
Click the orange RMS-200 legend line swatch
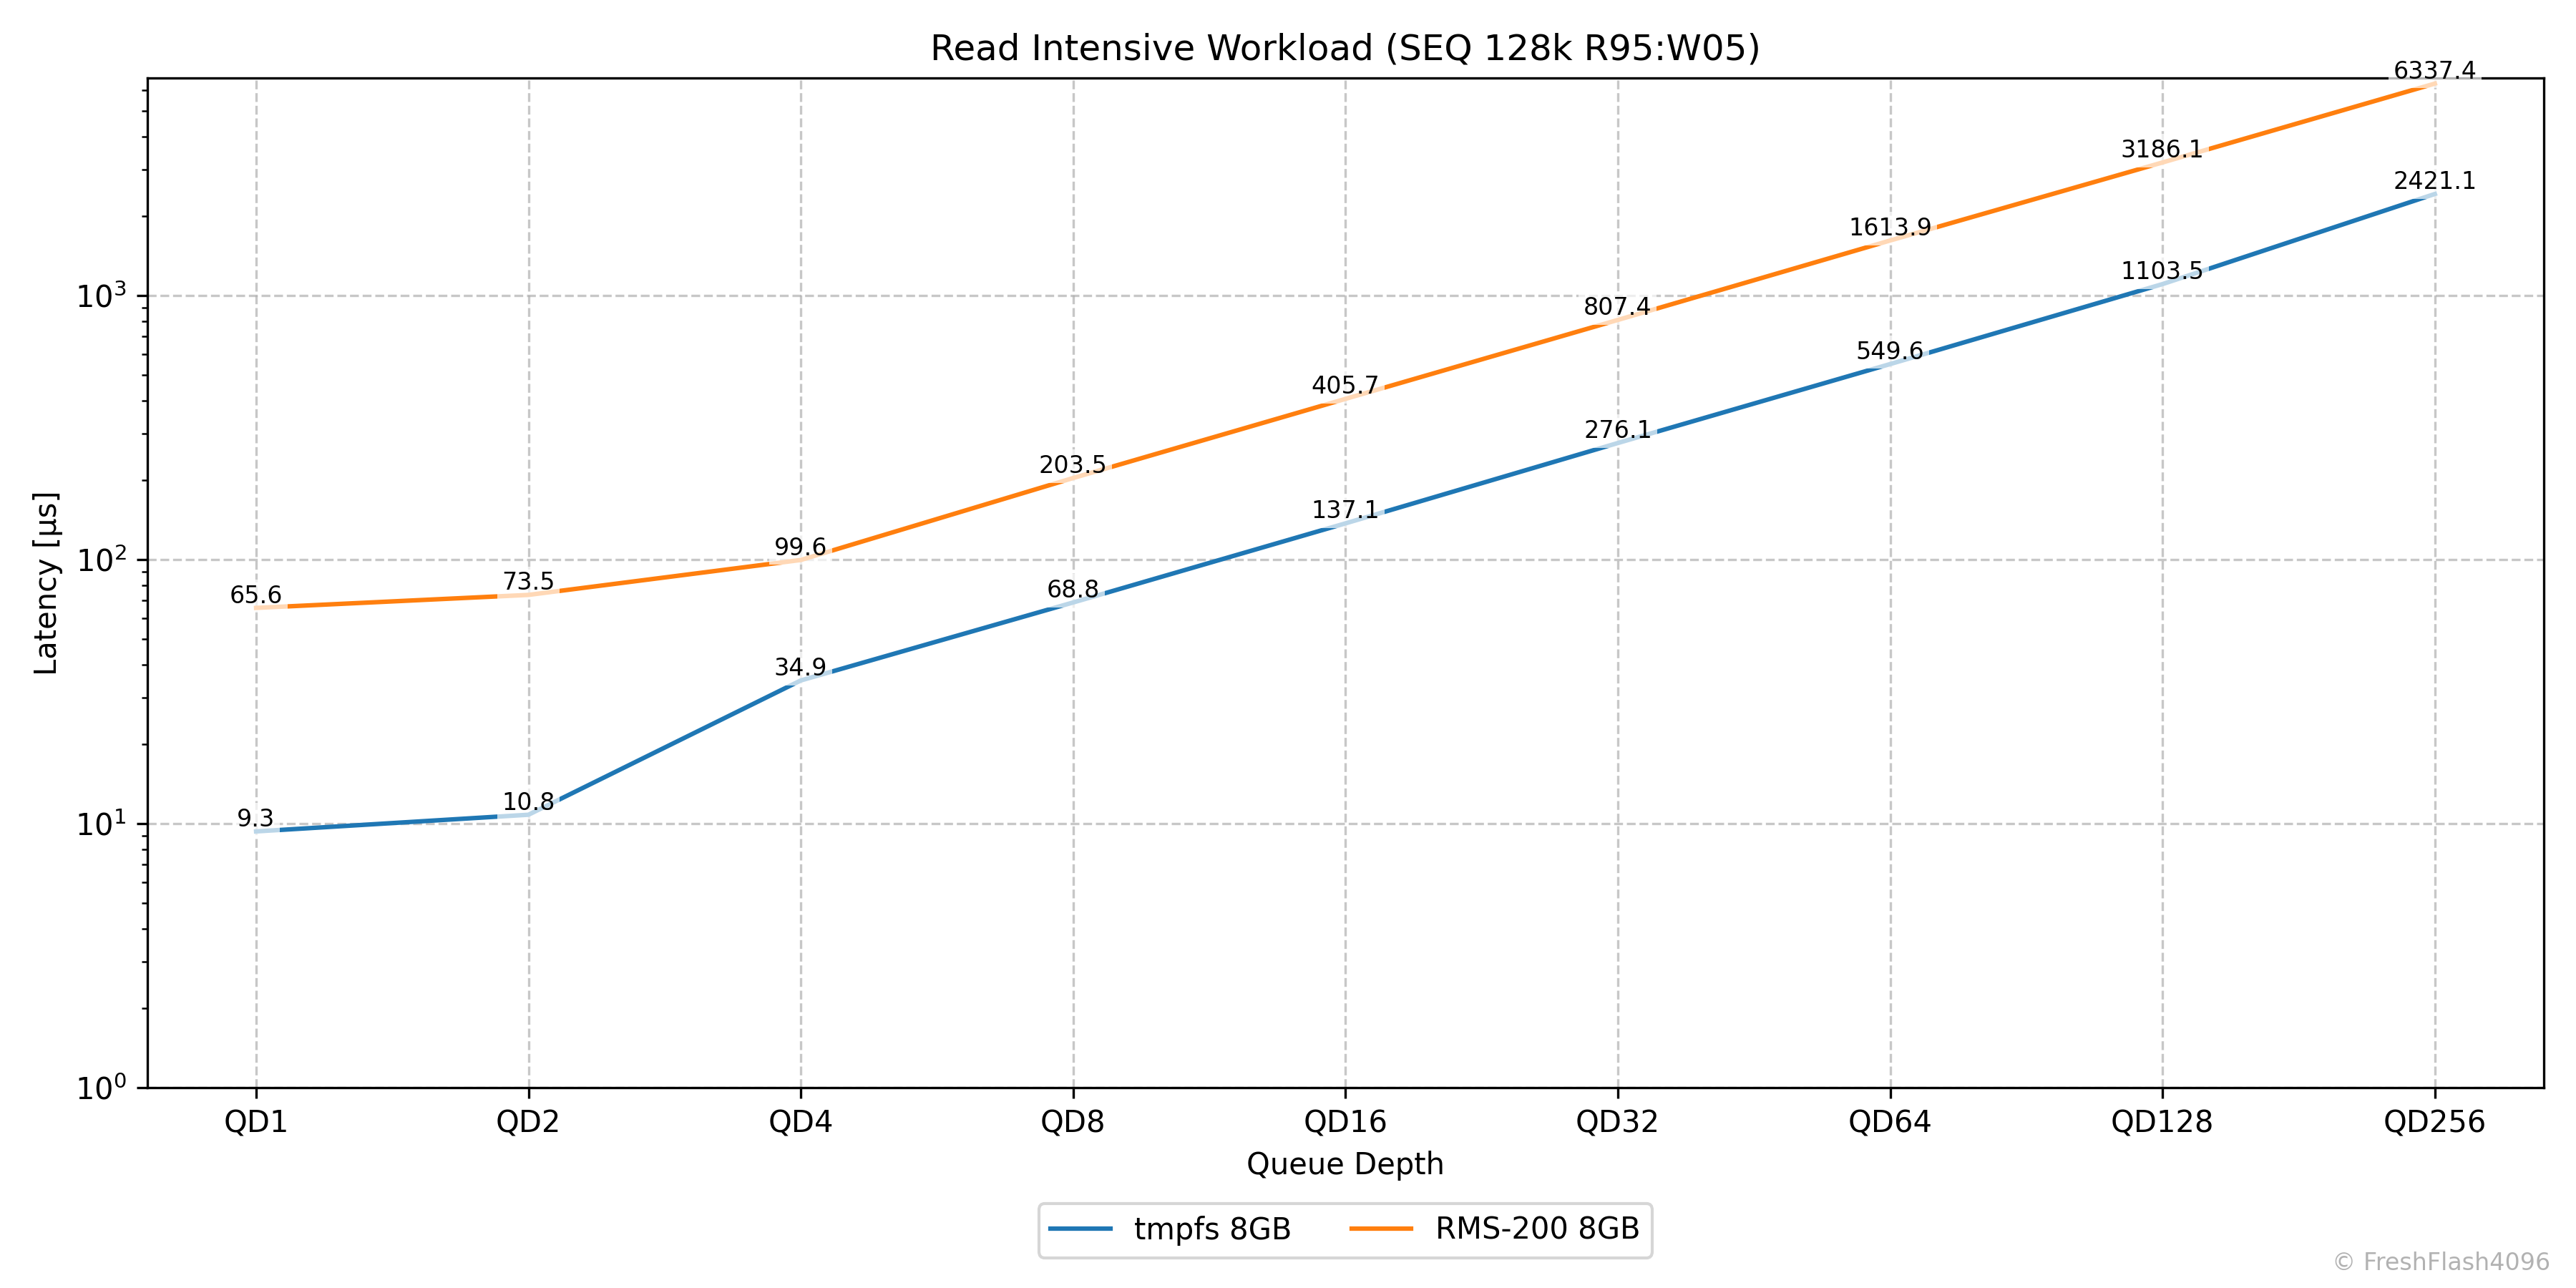(x=1381, y=1229)
